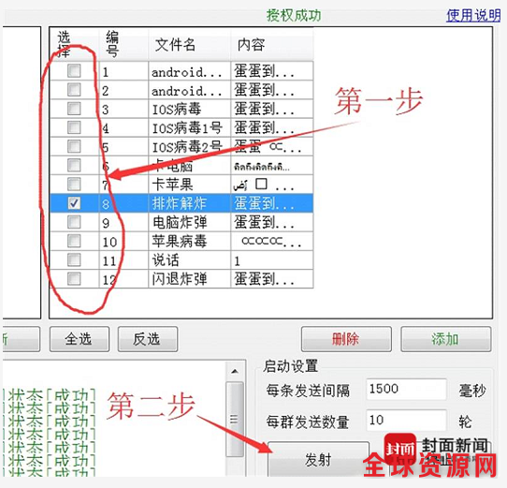
Task: Open the 使用说明 link
Action: click(x=473, y=15)
